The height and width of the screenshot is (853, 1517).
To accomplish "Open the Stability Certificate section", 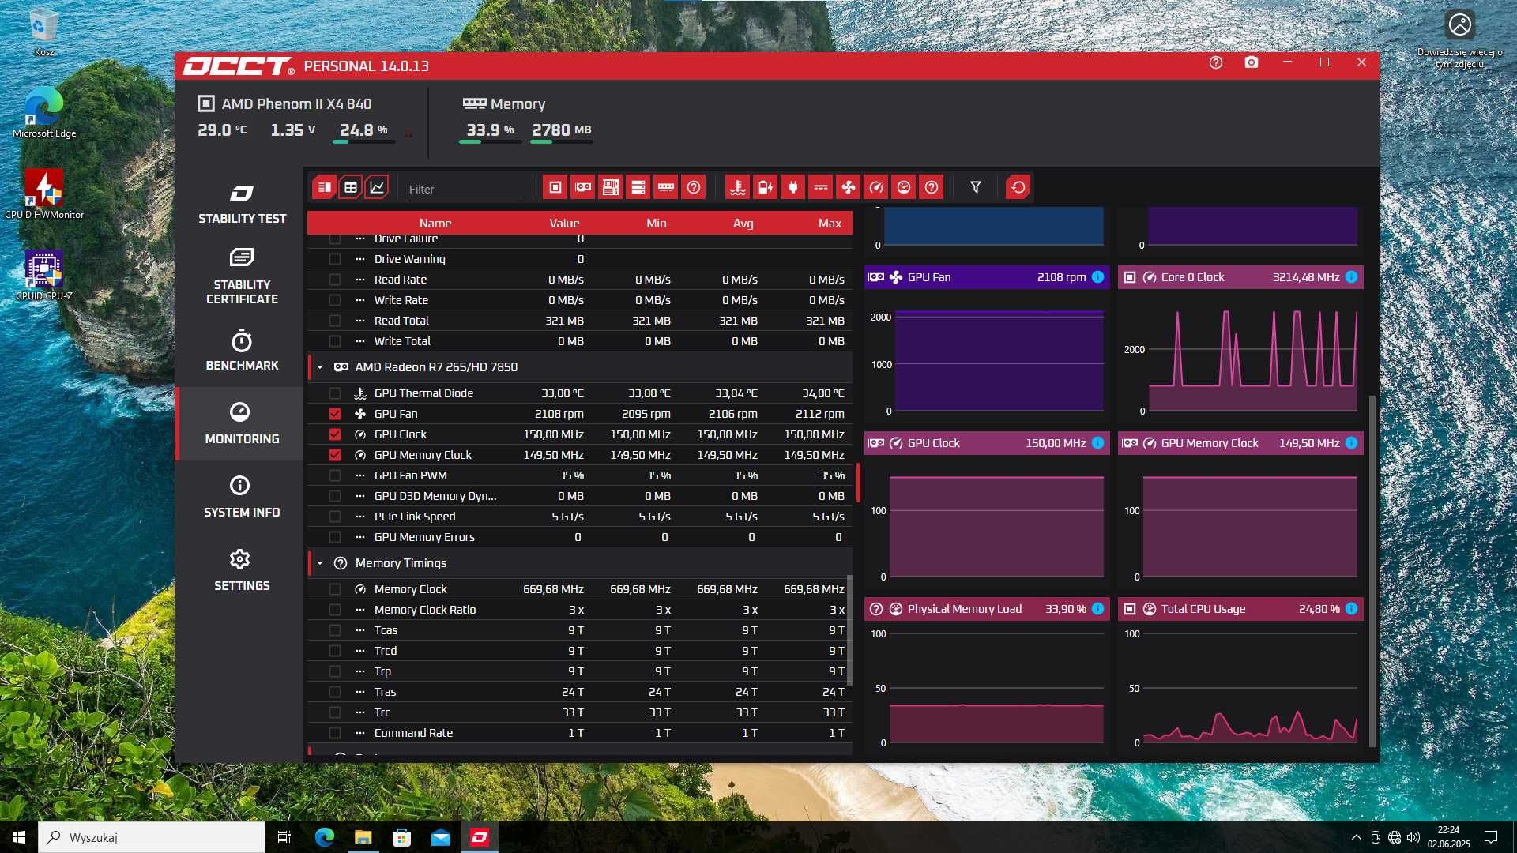I will pyautogui.click(x=242, y=276).
